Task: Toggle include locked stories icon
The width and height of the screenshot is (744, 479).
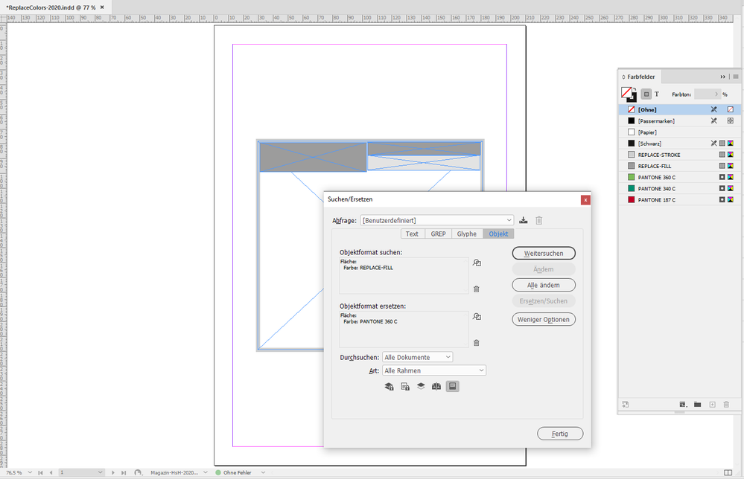Action: (404, 387)
